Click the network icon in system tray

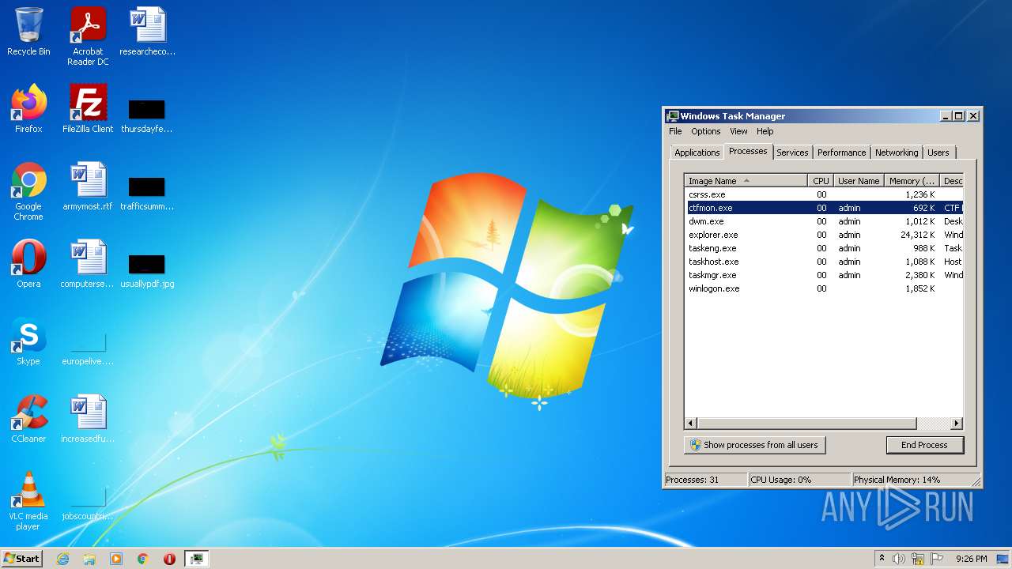918,559
